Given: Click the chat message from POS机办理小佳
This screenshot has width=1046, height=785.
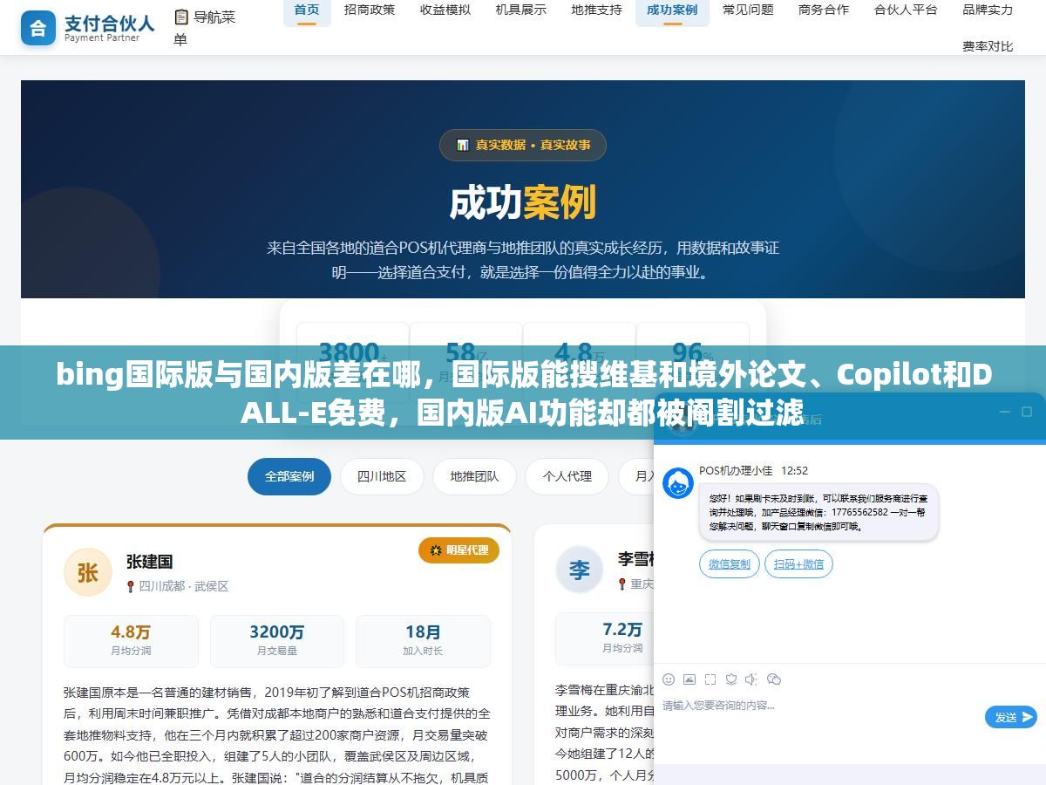Looking at the screenshot, I should click(x=818, y=512).
